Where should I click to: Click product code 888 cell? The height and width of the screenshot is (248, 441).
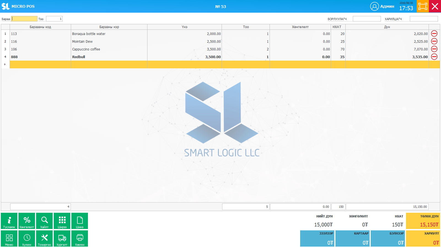point(40,57)
